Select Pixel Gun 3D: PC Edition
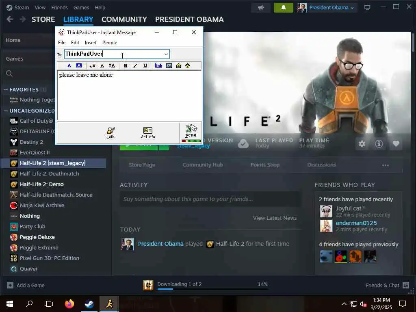This screenshot has width=416, height=312. tap(49, 258)
